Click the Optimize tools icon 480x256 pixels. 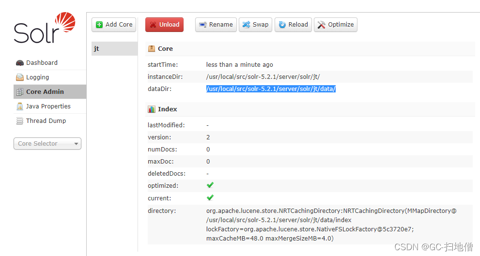coord(322,25)
